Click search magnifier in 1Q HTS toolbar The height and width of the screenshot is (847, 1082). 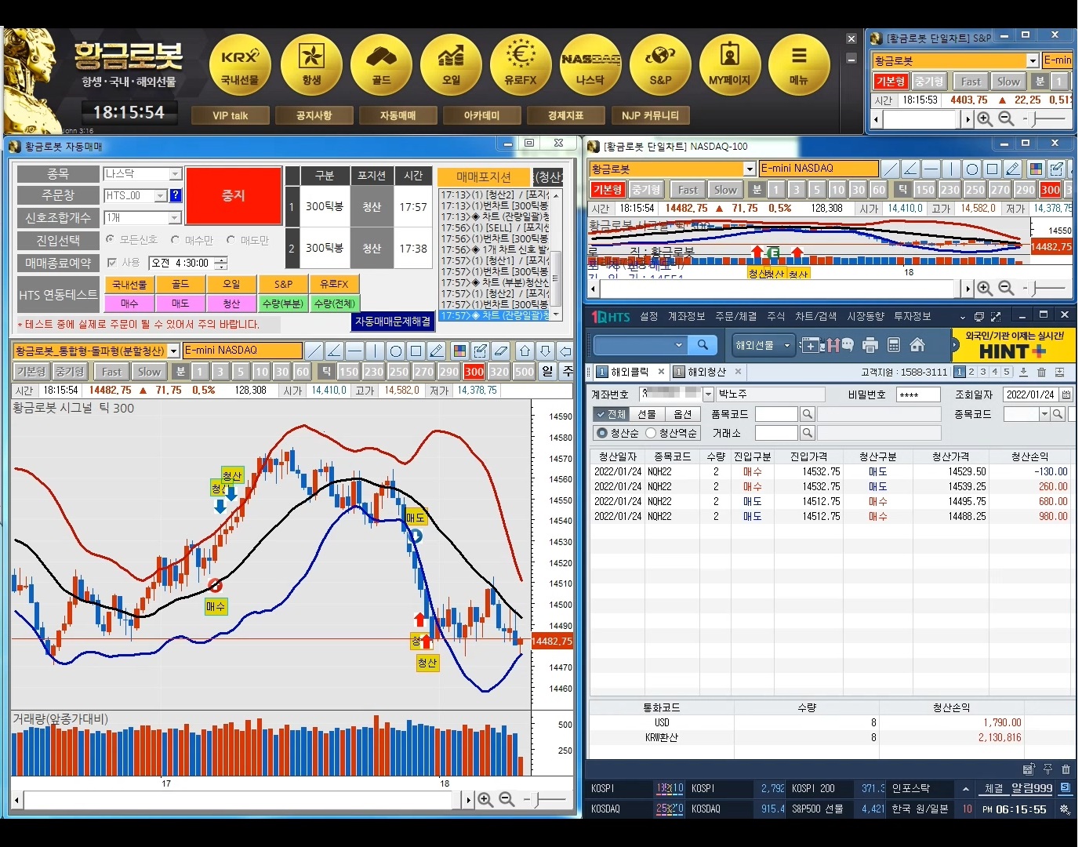[703, 345]
